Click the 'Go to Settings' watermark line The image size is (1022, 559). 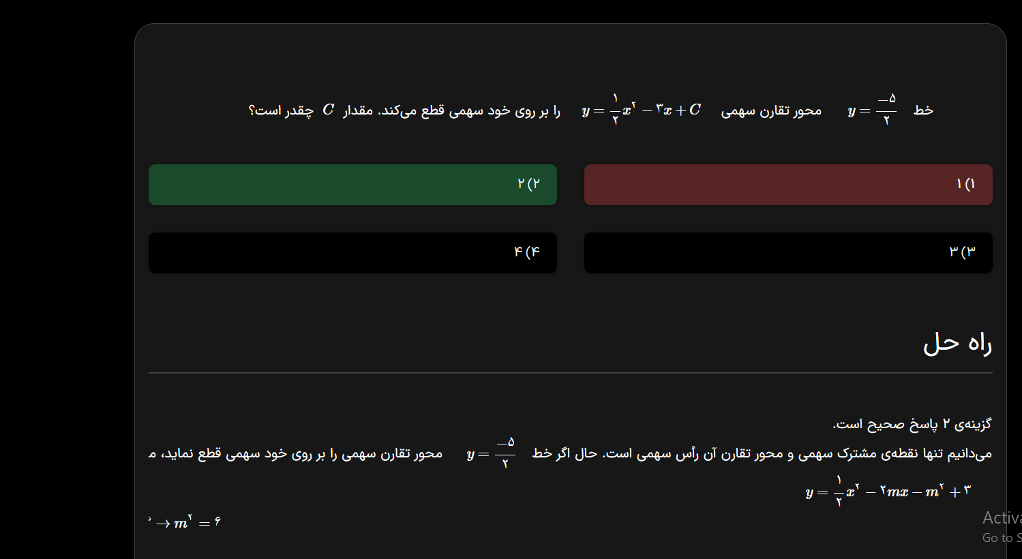[x=1001, y=538]
